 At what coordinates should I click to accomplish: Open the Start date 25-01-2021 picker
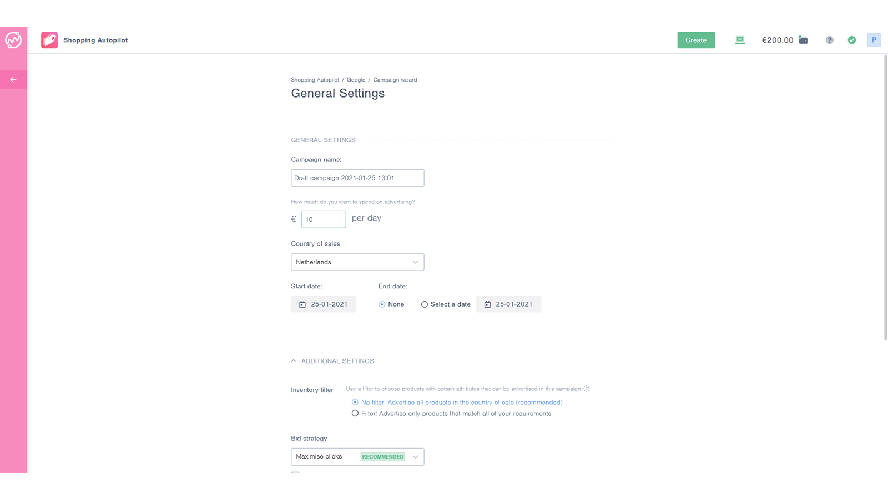(324, 304)
